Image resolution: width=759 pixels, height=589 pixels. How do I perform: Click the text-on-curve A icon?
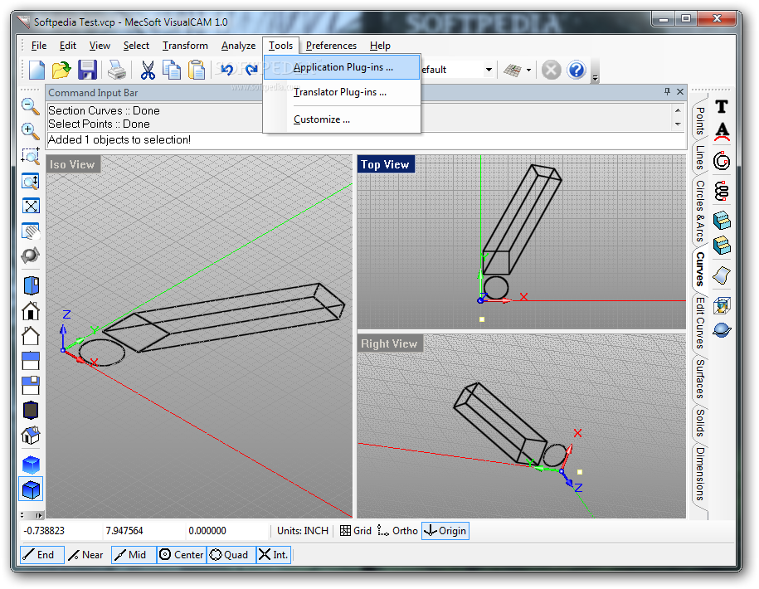(x=722, y=131)
